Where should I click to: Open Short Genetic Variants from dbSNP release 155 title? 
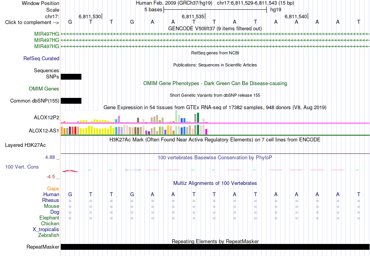tap(215, 95)
